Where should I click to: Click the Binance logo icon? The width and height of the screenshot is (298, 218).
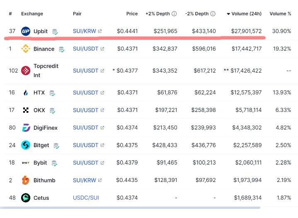pyautogui.click(x=26, y=49)
